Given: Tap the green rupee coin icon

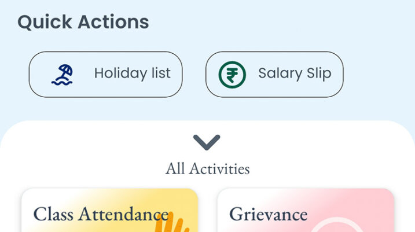Looking at the screenshot, I should [x=232, y=75].
